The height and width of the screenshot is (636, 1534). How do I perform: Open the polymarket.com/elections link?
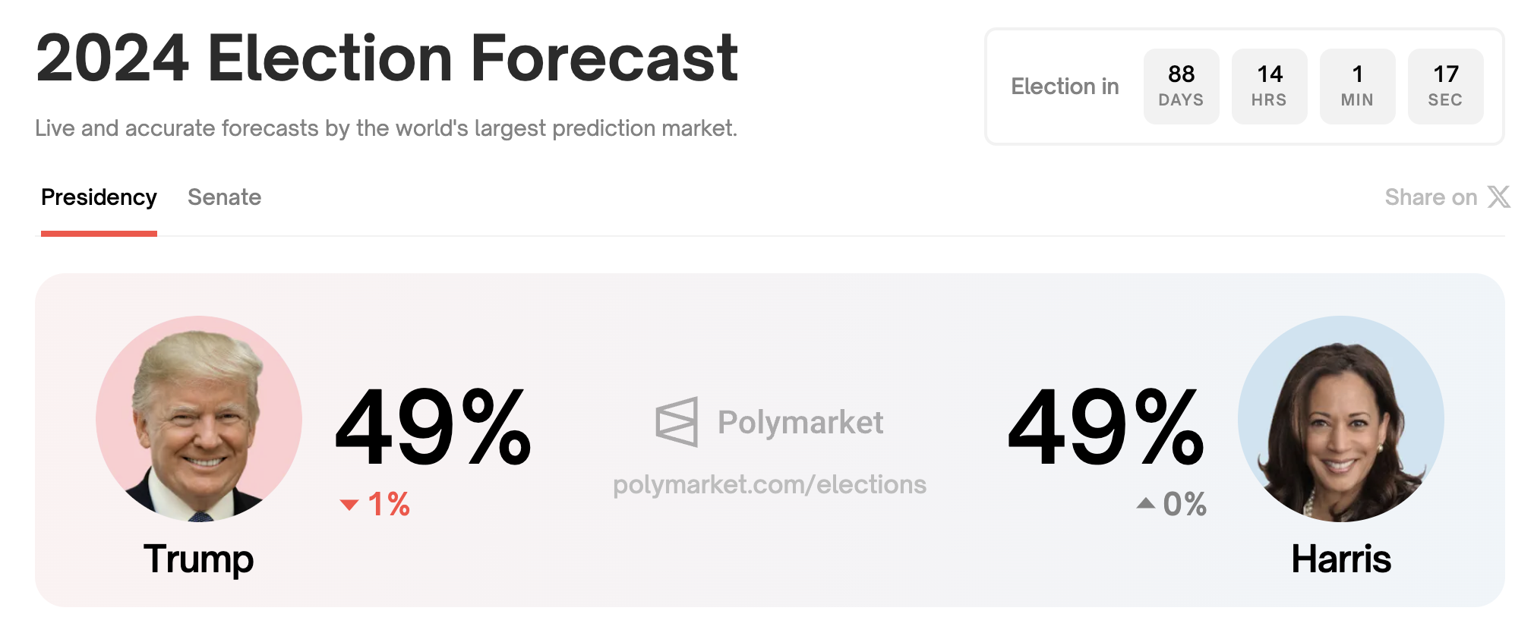769,485
